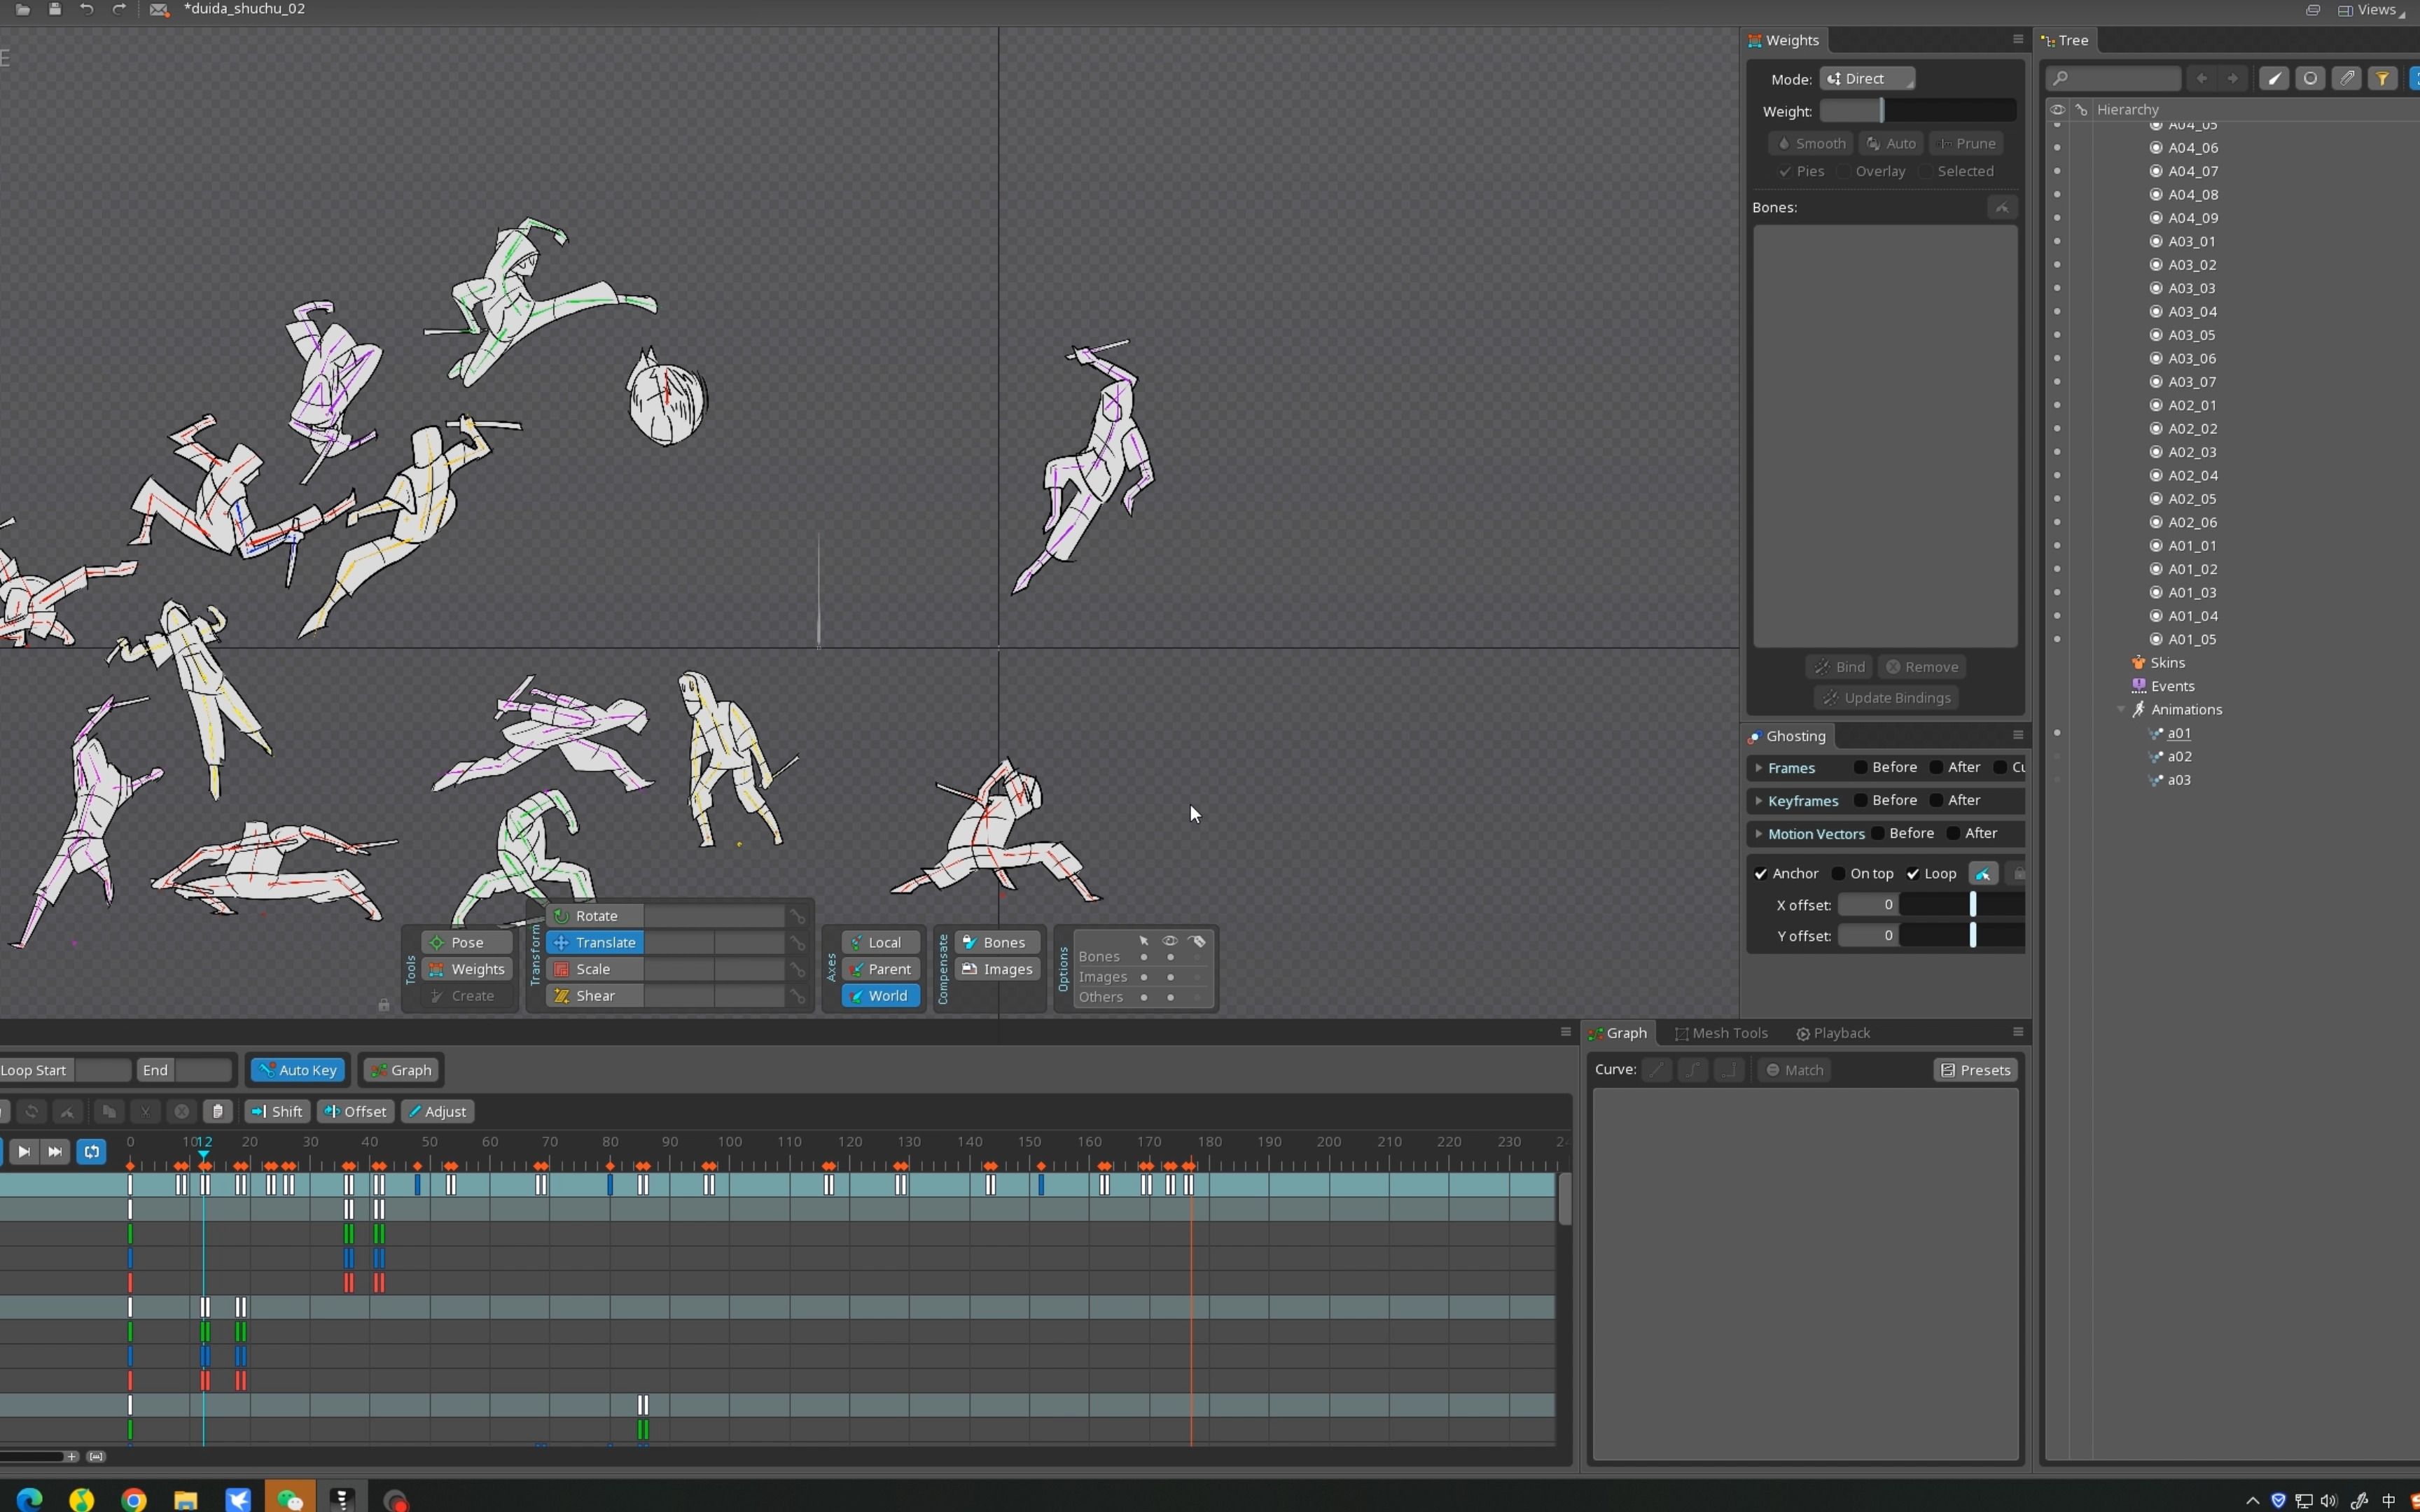Toggle visibility dot for A03_04

pos(2057,311)
